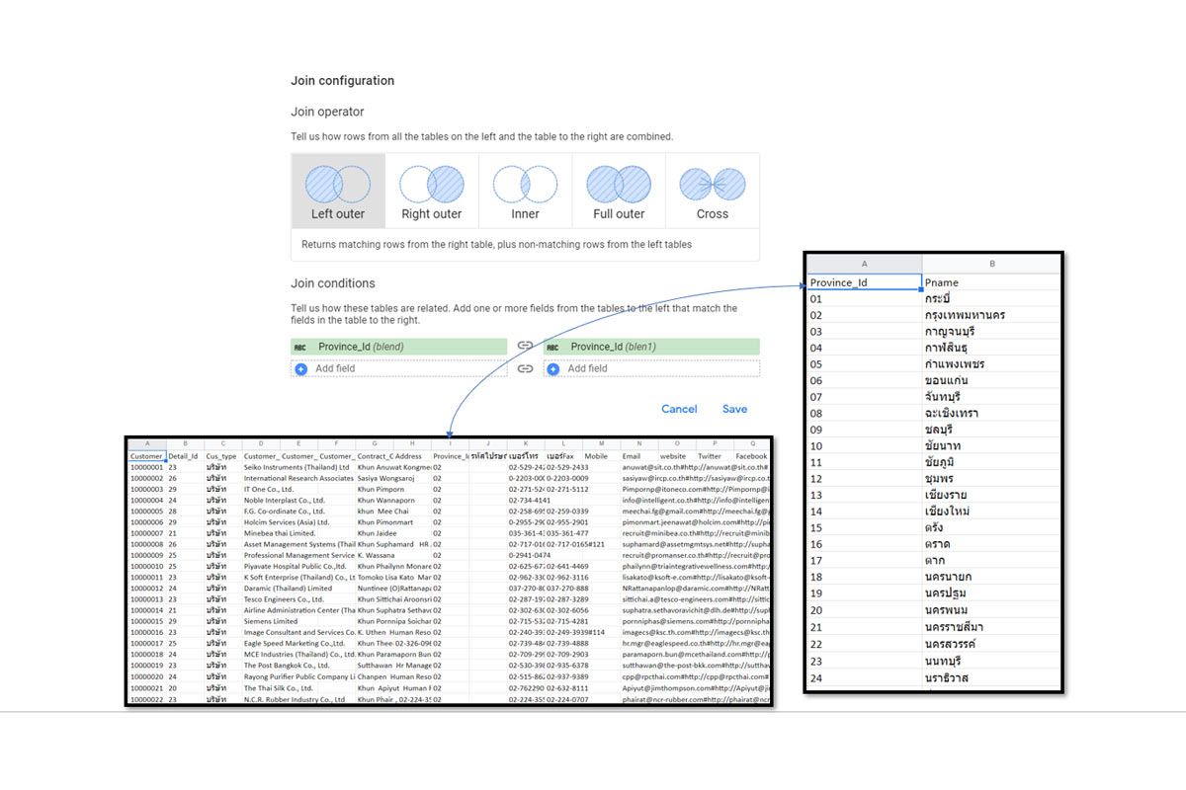
Task: Cancel the join configuration
Action: click(679, 409)
